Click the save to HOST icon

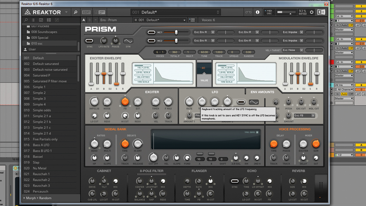(99, 12)
